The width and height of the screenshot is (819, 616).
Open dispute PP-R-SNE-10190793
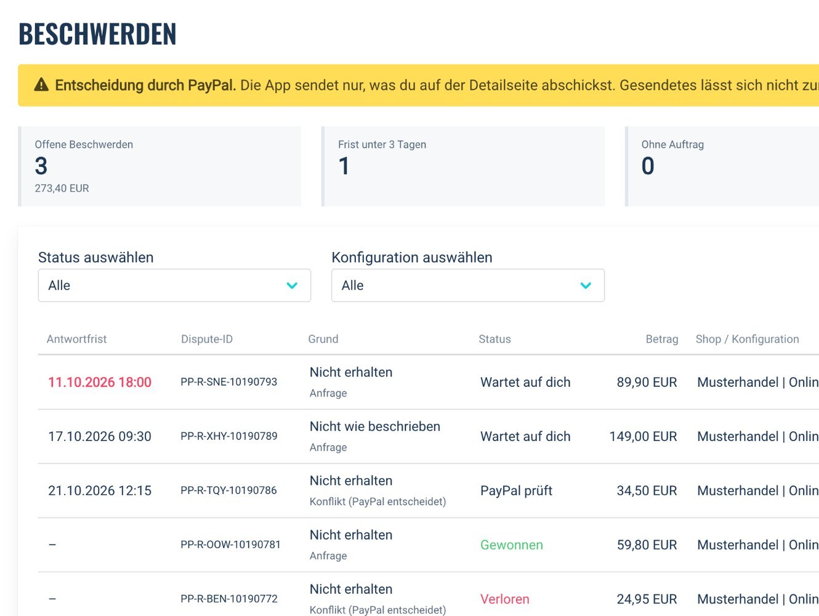229,382
